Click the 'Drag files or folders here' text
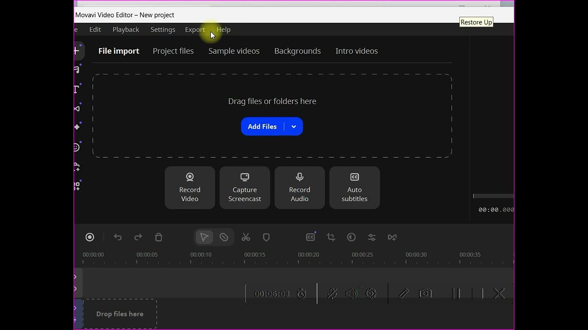588x330 pixels. pyautogui.click(x=272, y=101)
